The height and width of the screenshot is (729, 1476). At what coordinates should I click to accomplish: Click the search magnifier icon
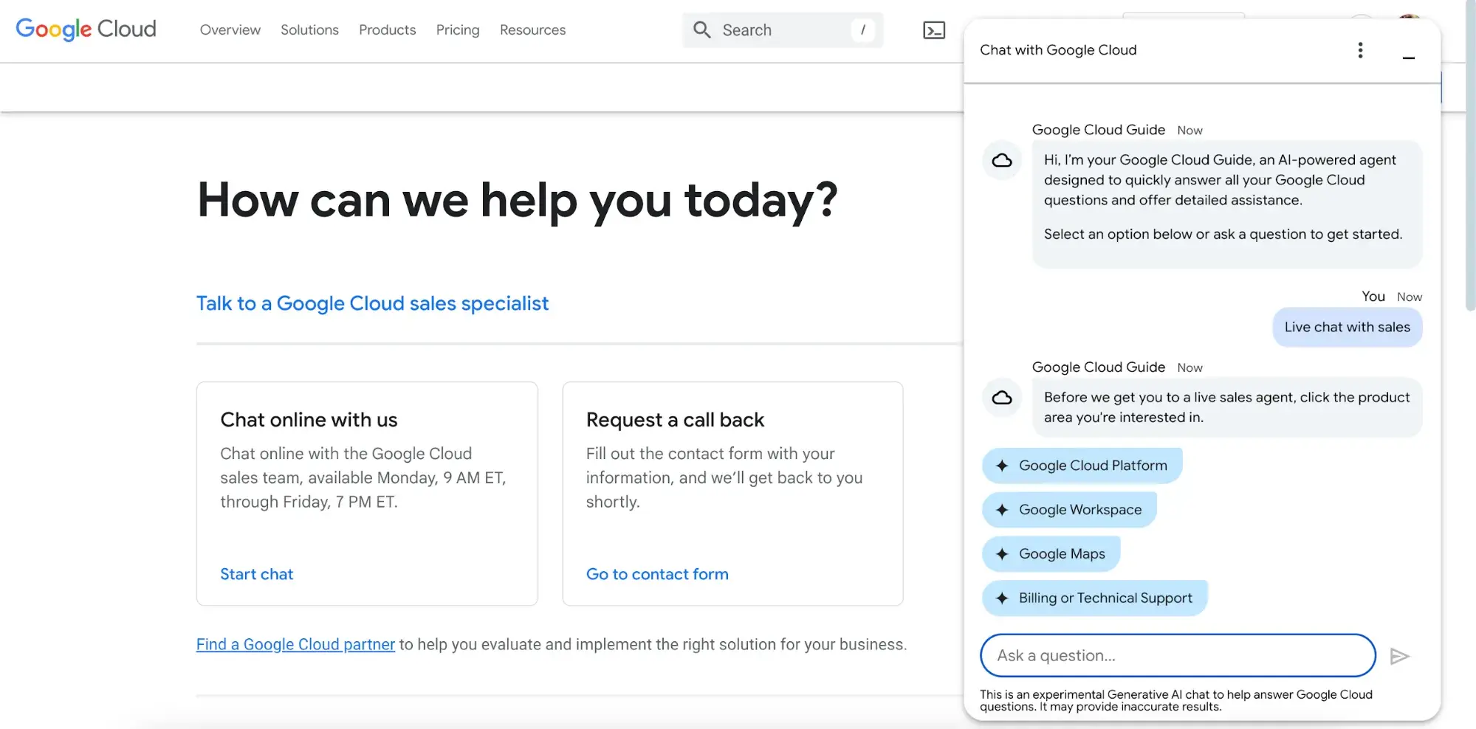point(701,30)
